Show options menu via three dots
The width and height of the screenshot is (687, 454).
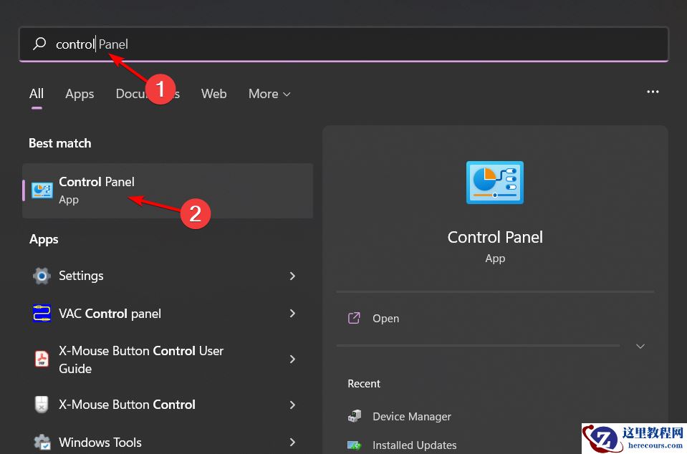pos(653,92)
